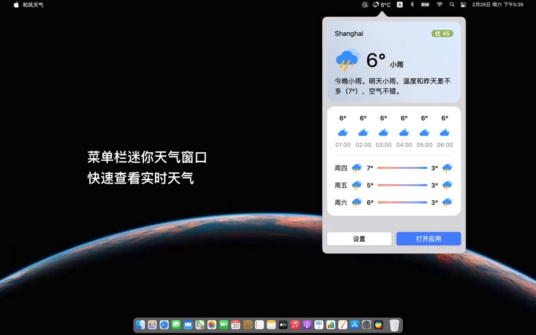536x335 pixels.
Task: Click the 周四 forecast row label
Action: tap(341, 168)
